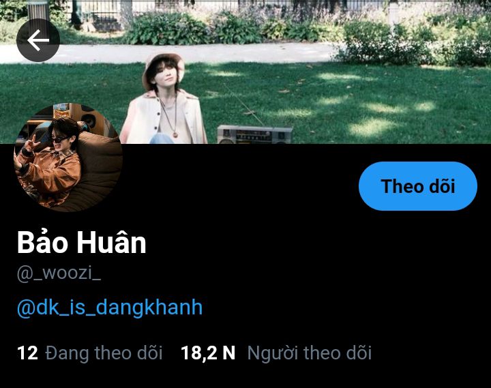Image resolution: width=491 pixels, height=388 pixels.
Task: Click the sidewalk path in header image
Action: point(188,53)
